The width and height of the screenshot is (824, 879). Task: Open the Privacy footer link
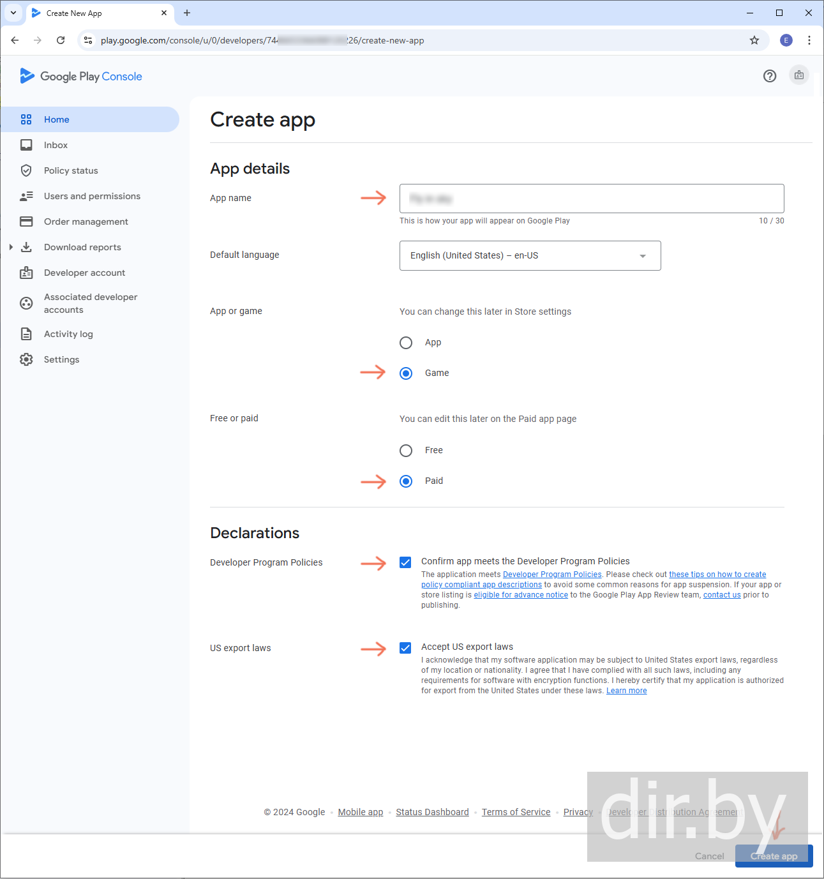578,812
